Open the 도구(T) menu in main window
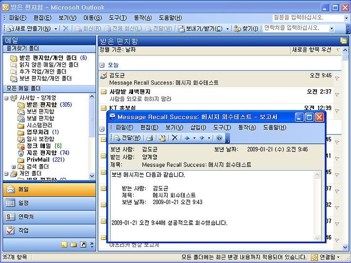351x263 pixels. click(118, 18)
